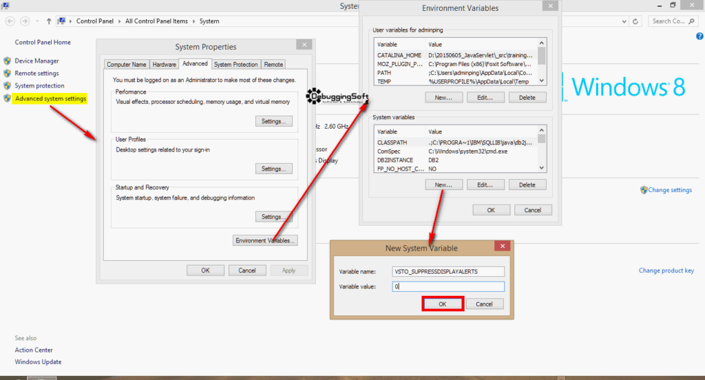705x380 pixels.
Task: Click the Back navigation arrow
Action: click(x=10, y=21)
